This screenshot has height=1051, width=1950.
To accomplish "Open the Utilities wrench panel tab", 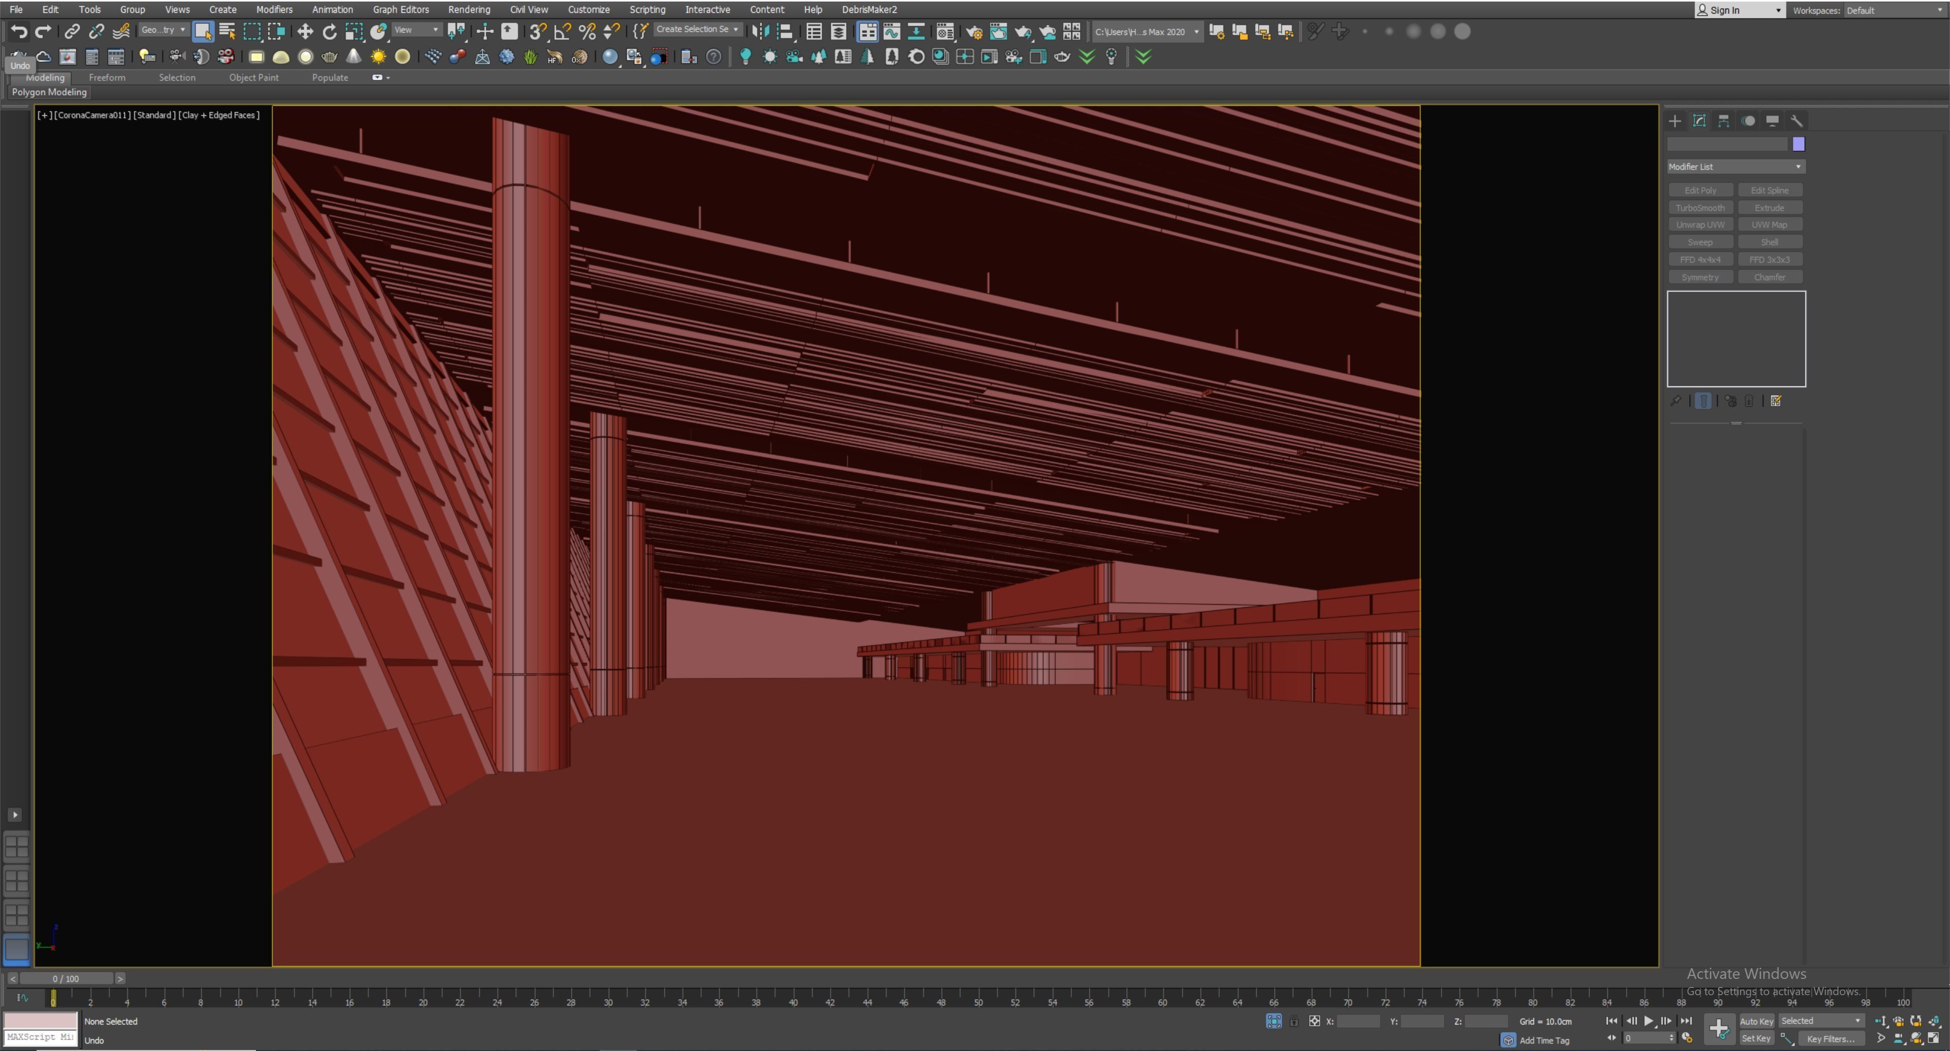I will (1796, 121).
